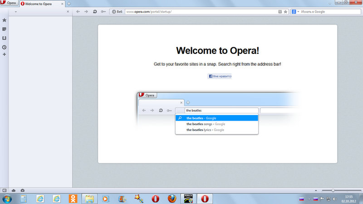Screen dimensions: 363x204
Task: Click the active Opera taskbar window button
Action: (205, 199)
